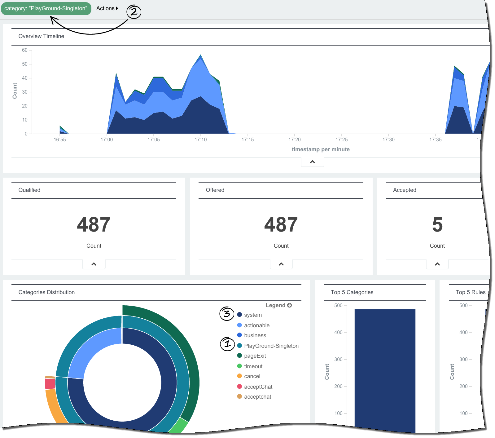The image size is (495, 438).
Task: Toggle the actionable series in legend
Action: coord(256,325)
